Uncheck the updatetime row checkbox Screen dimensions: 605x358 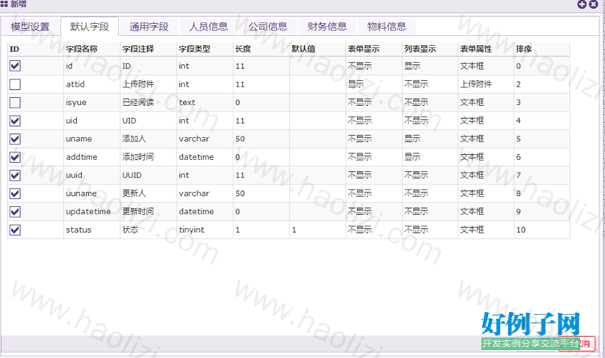pos(15,212)
